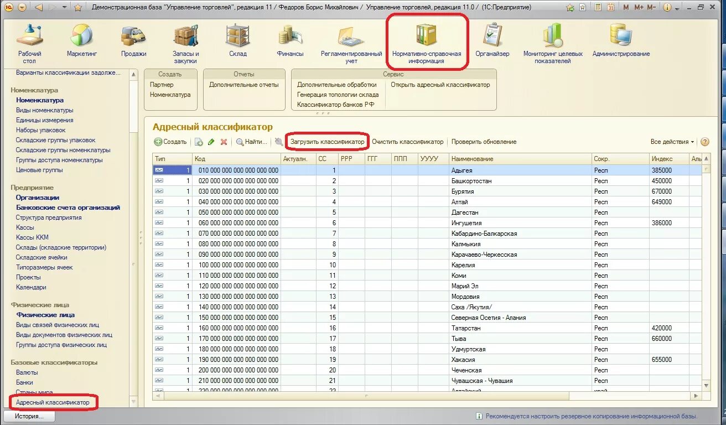This screenshot has width=726, height=425.
Task: Click the История... button
Action: [x=29, y=416]
